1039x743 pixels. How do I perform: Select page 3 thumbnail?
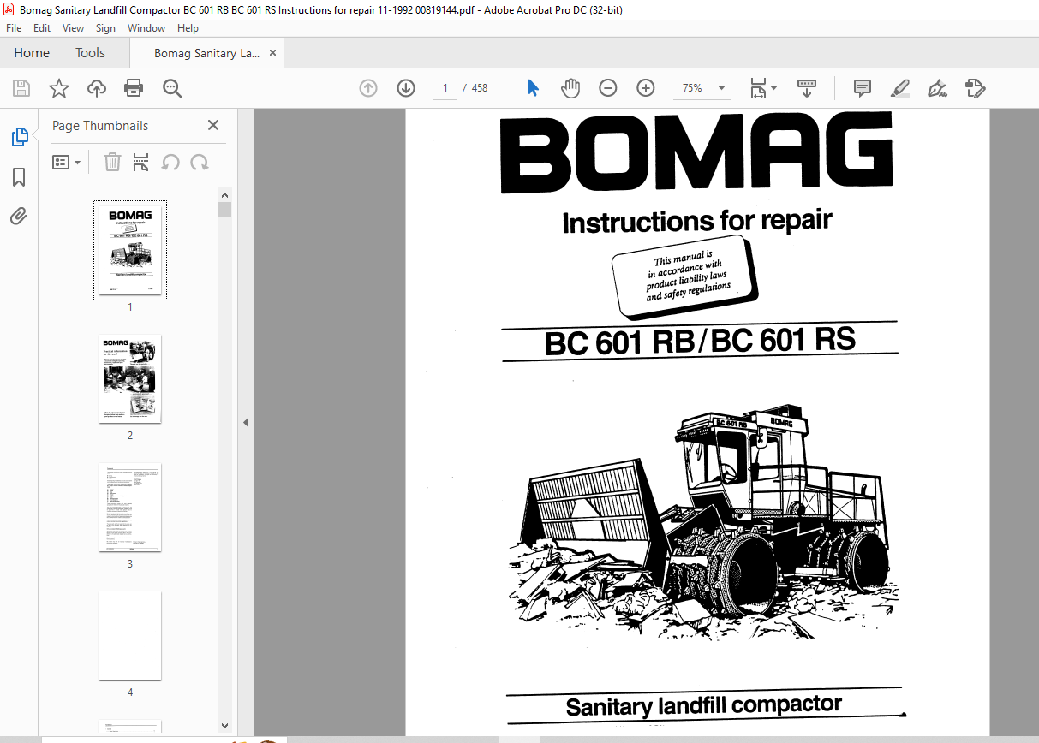pyautogui.click(x=130, y=507)
